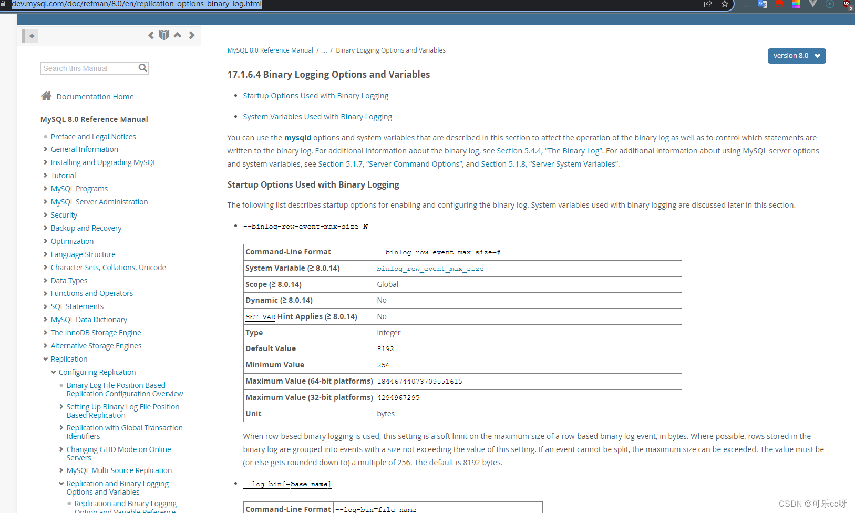Open Section 5.4.4 The Binary Log link

[550, 151]
